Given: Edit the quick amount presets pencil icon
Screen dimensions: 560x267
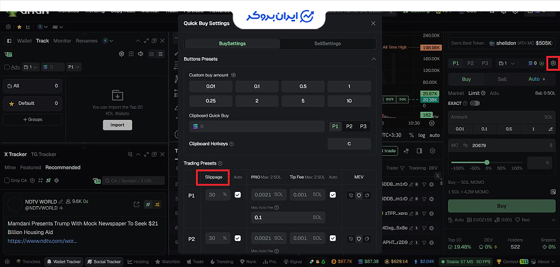Looking at the screenshot, I should pyautogui.click(x=551, y=129).
